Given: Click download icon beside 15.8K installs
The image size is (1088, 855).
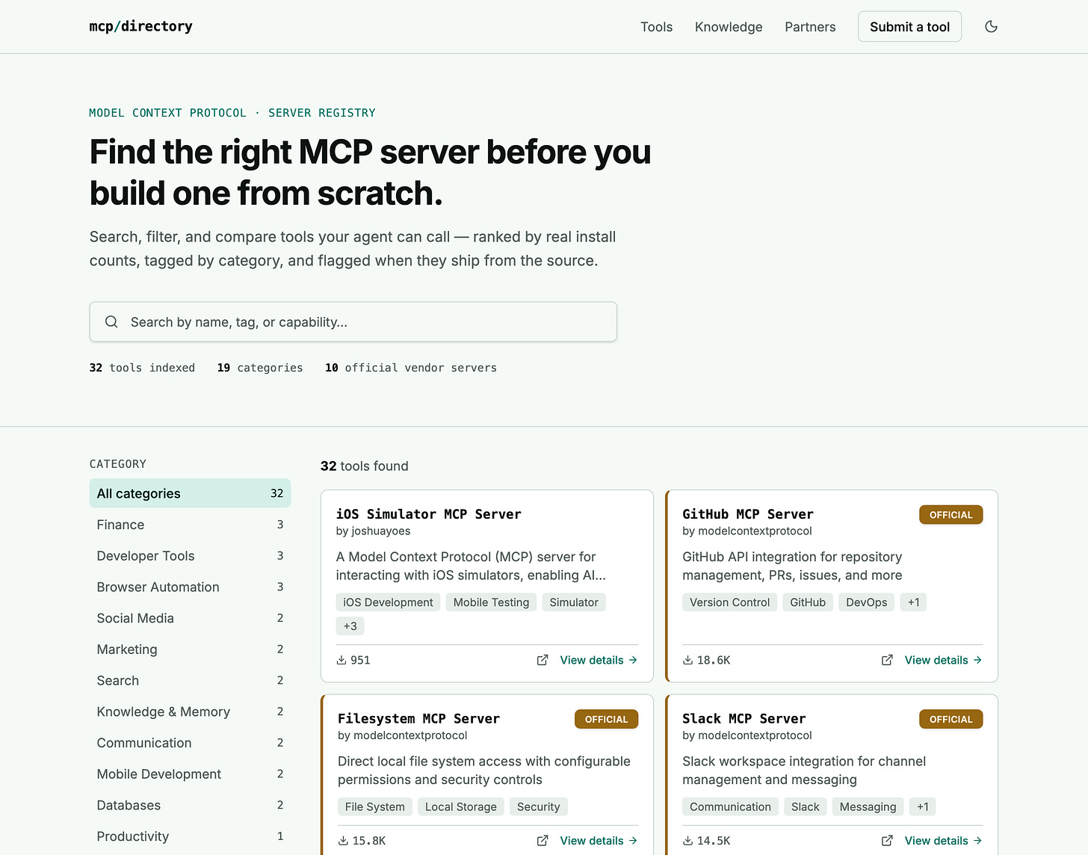Looking at the screenshot, I should point(343,841).
